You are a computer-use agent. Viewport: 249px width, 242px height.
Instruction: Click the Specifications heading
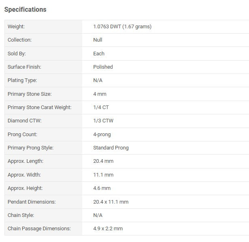click(25, 9)
